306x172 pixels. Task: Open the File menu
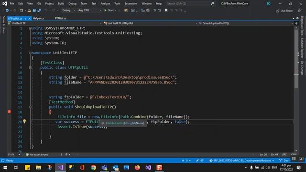pos(12,3)
